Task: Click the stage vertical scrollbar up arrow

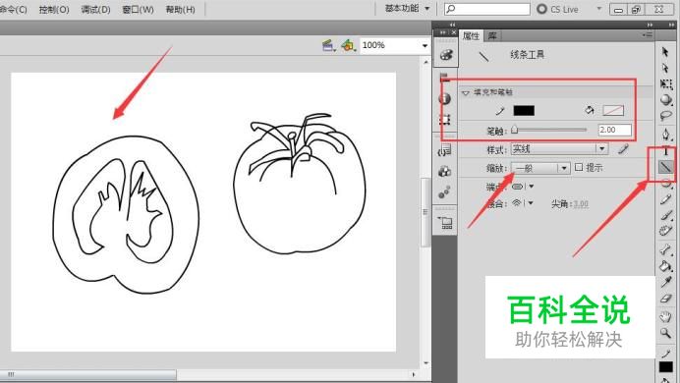Action: (425, 62)
